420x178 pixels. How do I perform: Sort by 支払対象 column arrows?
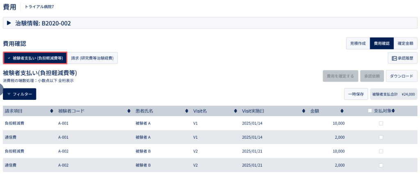[393, 111]
